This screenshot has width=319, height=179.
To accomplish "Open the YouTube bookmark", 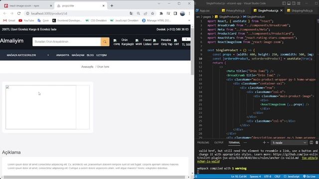I will (x=26, y=20).
